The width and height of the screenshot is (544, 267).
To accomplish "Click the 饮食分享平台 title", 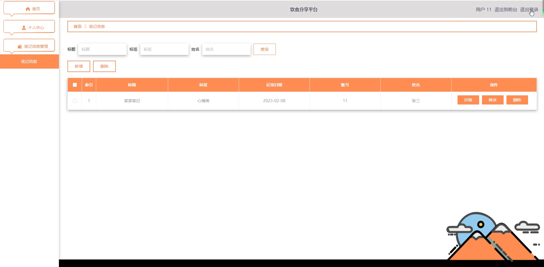I will (x=304, y=9).
